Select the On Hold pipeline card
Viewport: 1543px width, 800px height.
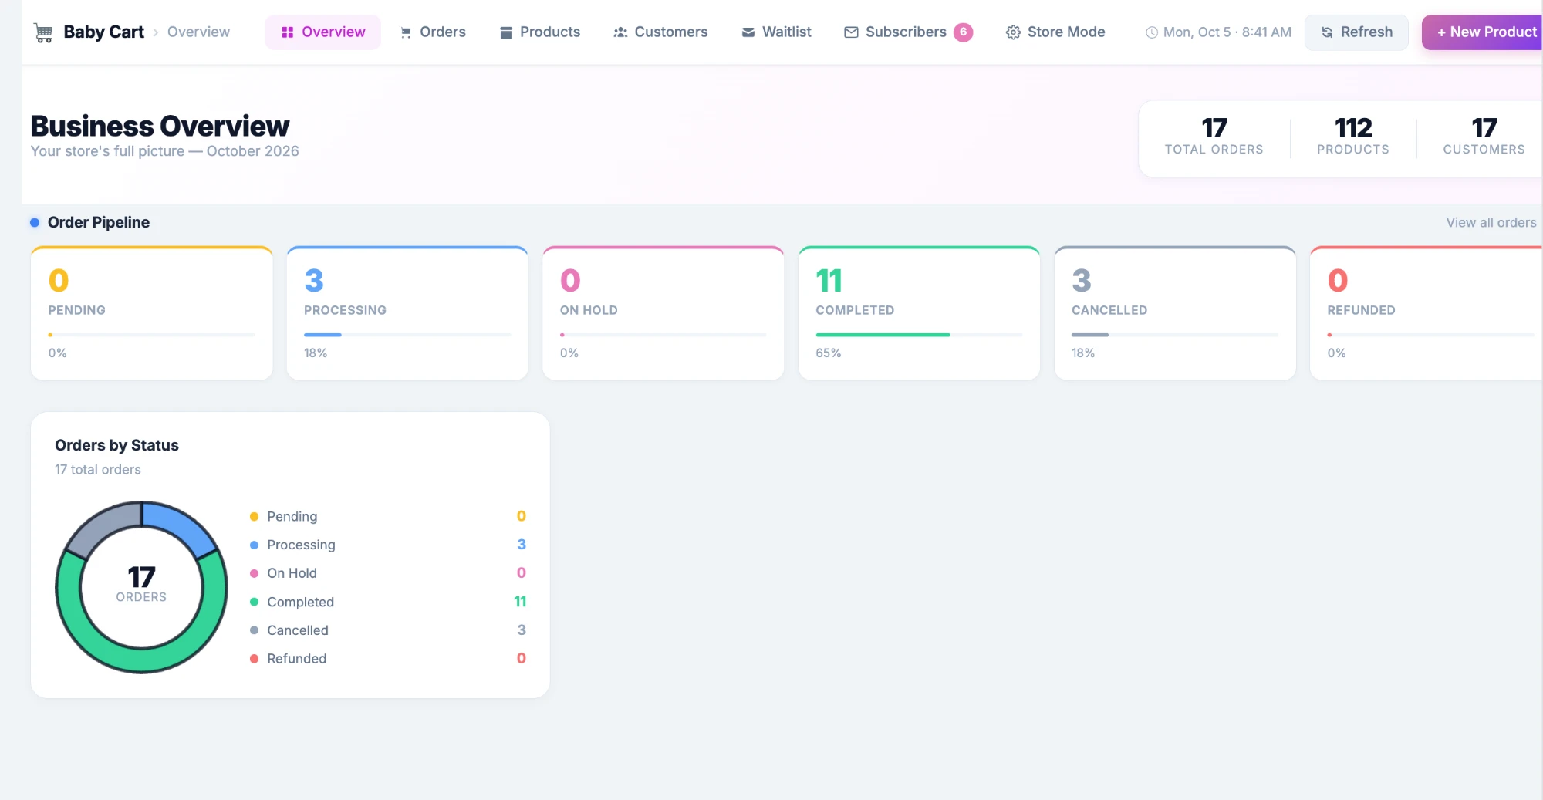click(663, 313)
